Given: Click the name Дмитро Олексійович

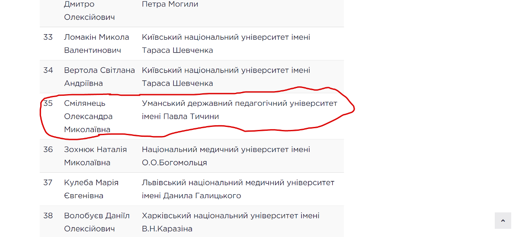Looking at the screenshot, I should click(90, 11).
